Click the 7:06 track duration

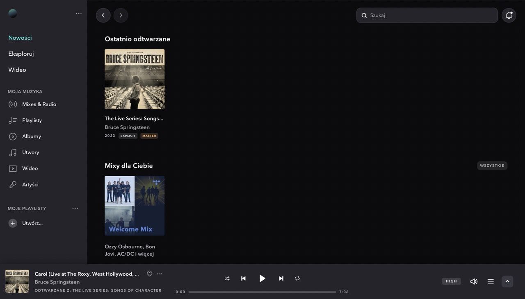point(344,292)
